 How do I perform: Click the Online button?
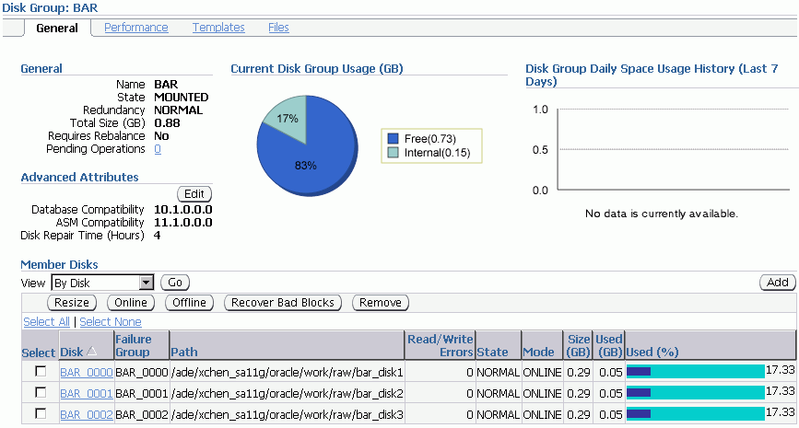pyautogui.click(x=131, y=303)
